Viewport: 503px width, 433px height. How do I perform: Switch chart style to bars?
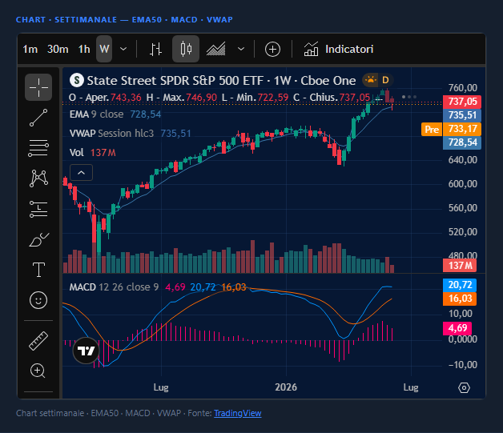pyautogui.click(x=156, y=49)
